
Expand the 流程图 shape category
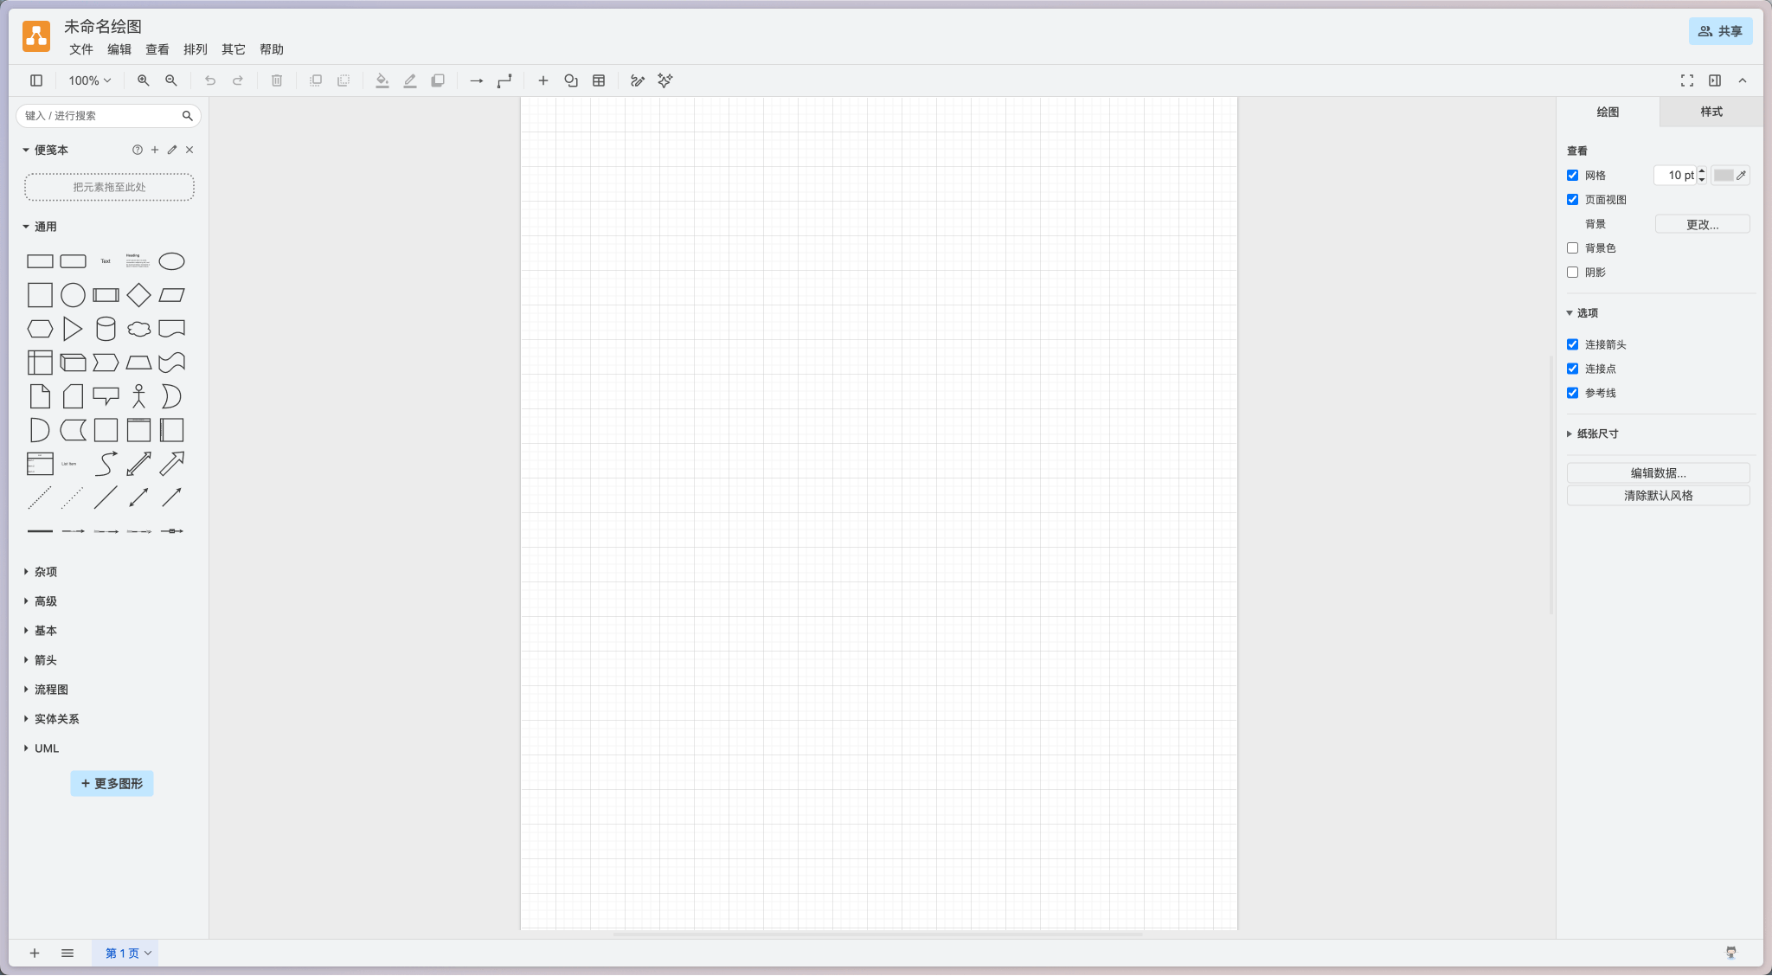[x=51, y=690]
